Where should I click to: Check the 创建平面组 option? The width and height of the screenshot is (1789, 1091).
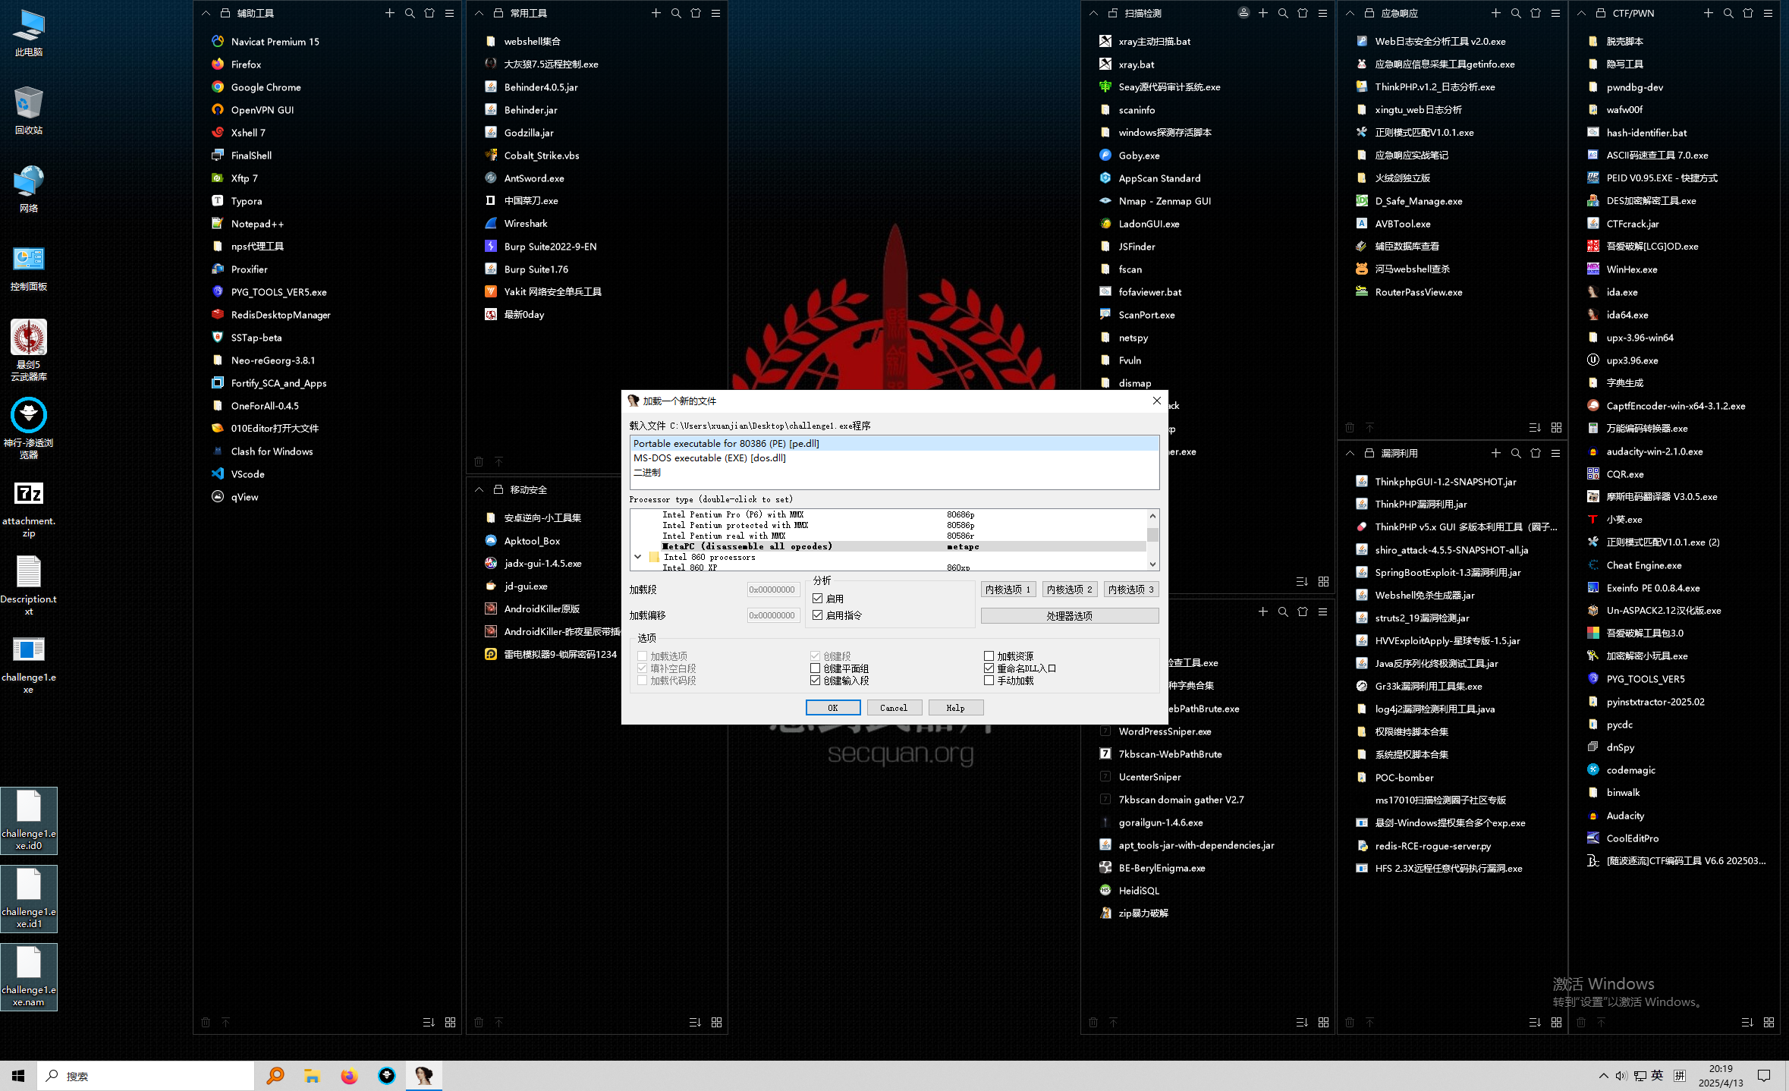(815, 668)
